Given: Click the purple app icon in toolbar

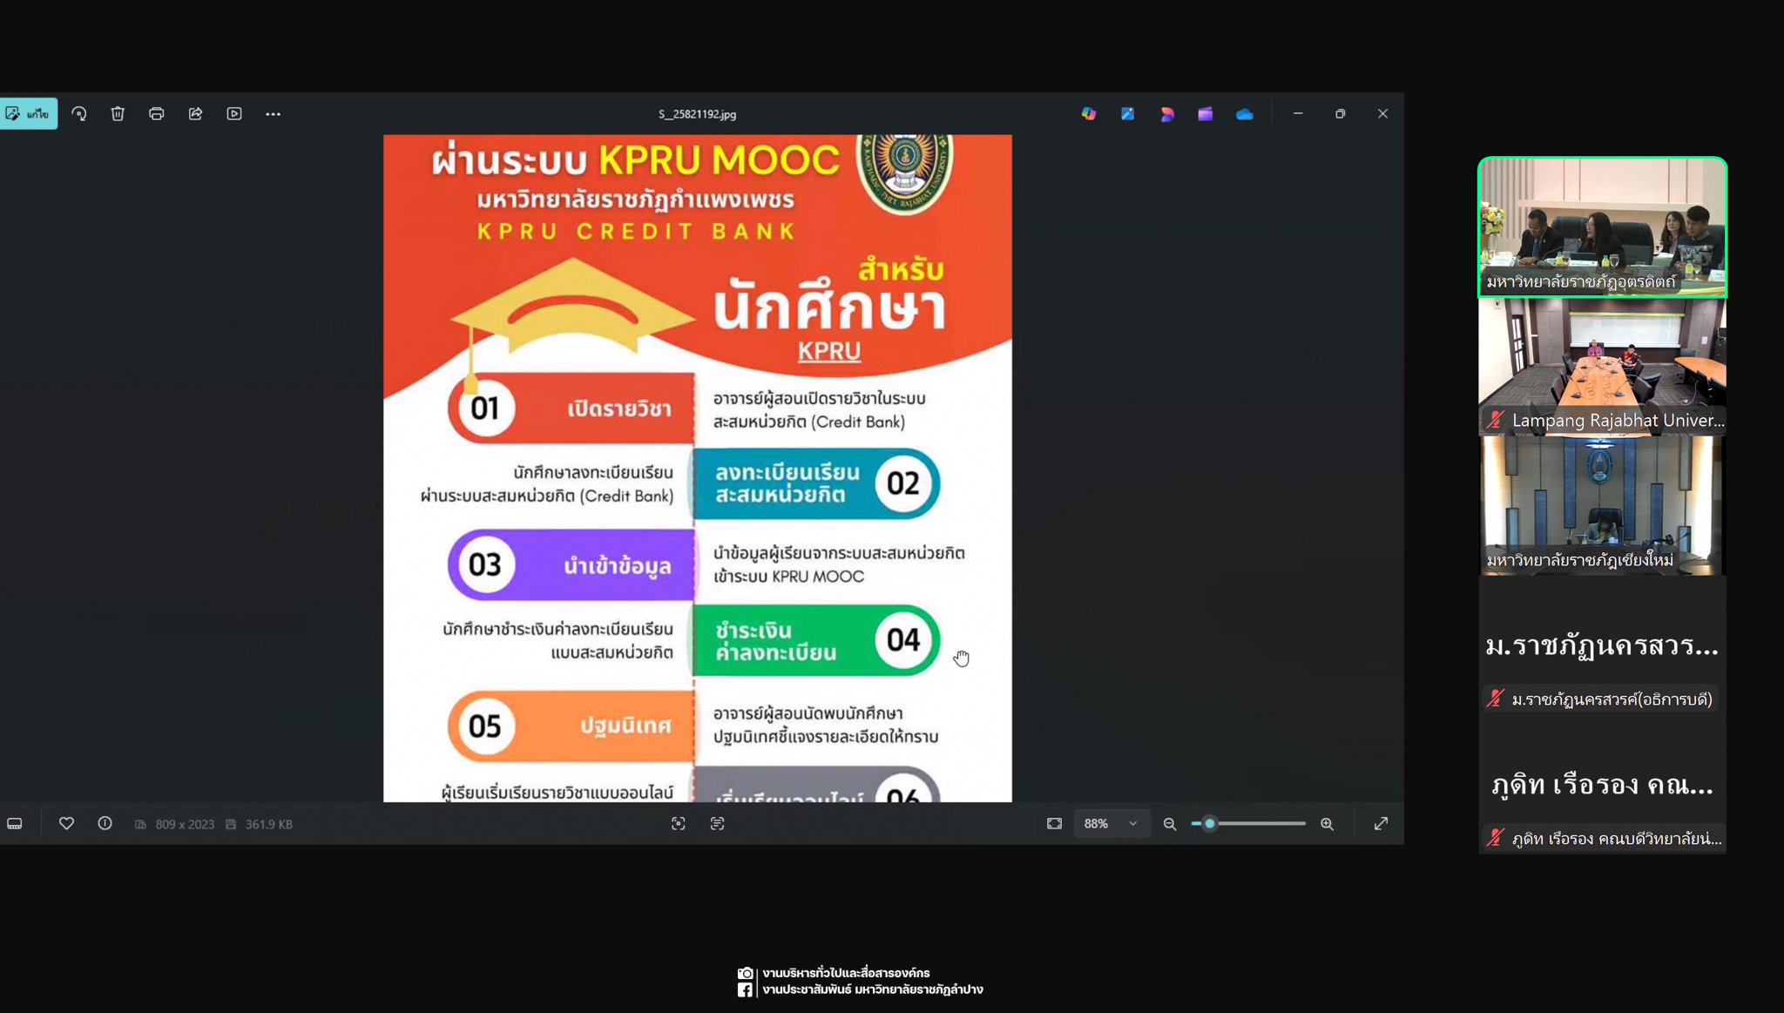Looking at the screenshot, I should [x=1206, y=113].
